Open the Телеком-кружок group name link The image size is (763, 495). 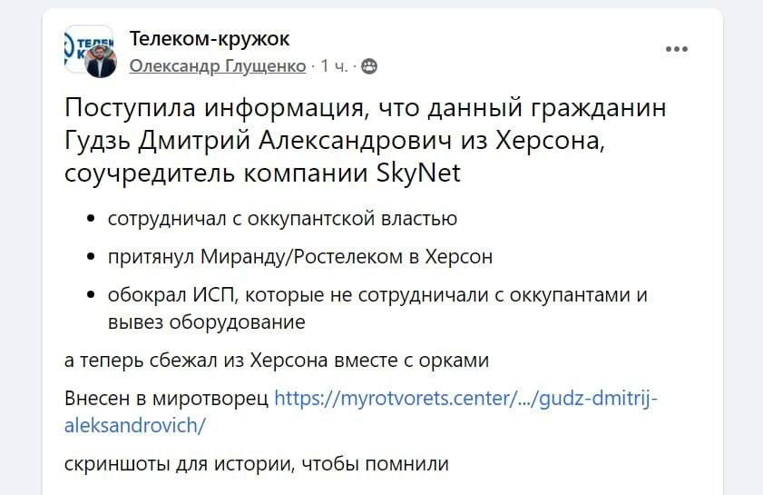coord(210,38)
